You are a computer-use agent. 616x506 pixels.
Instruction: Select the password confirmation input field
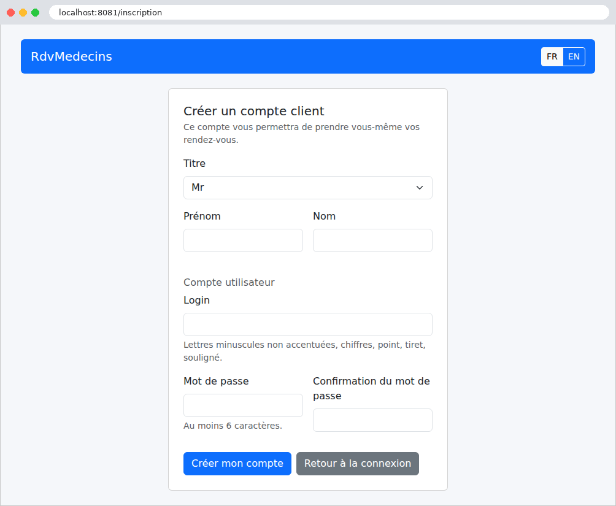point(372,420)
